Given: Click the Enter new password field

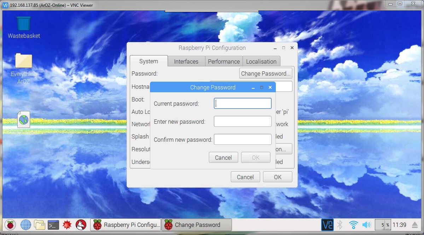Looking at the screenshot, I should click(x=243, y=122).
